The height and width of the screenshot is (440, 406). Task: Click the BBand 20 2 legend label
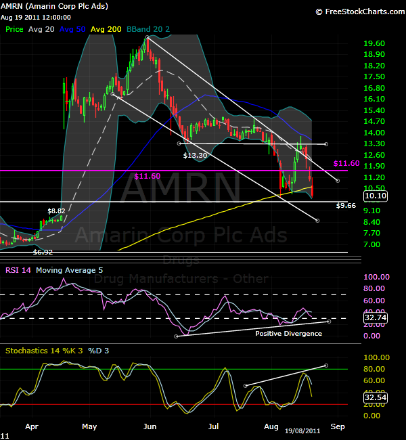(148, 29)
